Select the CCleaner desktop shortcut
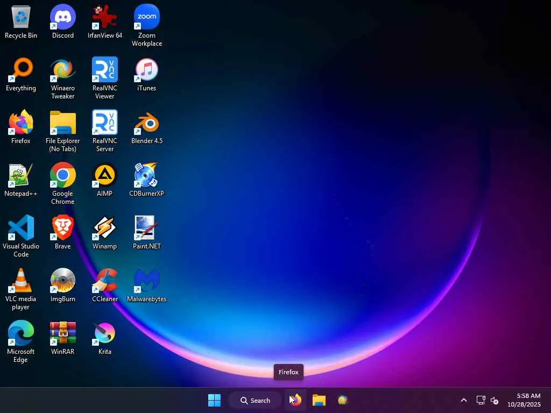The width and height of the screenshot is (551, 413). [x=105, y=285]
